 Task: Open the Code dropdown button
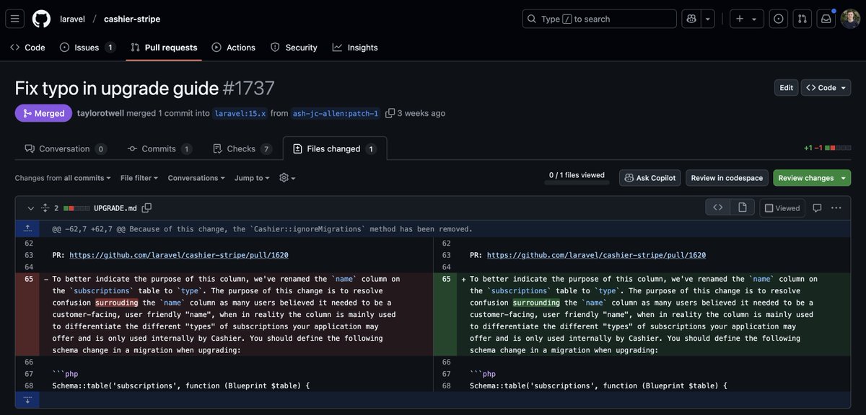pos(826,88)
